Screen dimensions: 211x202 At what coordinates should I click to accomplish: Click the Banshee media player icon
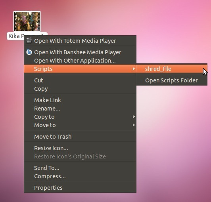(29, 52)
